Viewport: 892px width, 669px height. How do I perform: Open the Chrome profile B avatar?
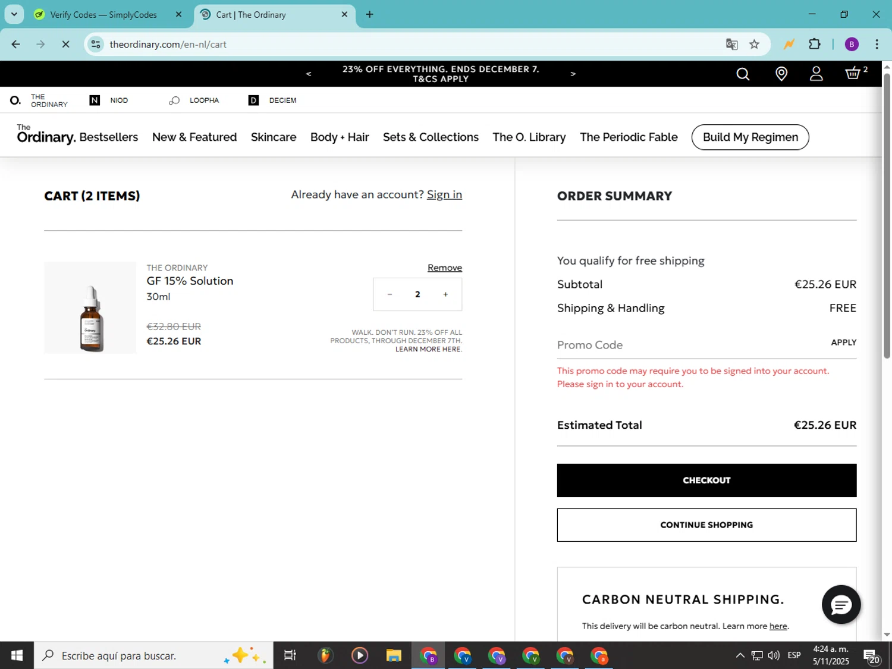pyautogui.click(x=852, y=44)
